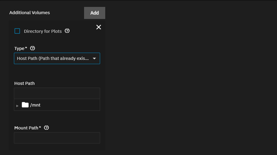Click the selected 'Host Path (Path that already exis...' value
The image size is (277, 155).
[x=53, y=58]
